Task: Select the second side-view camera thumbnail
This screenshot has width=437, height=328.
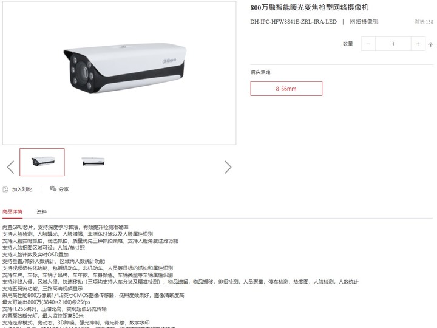Action: 93,162
